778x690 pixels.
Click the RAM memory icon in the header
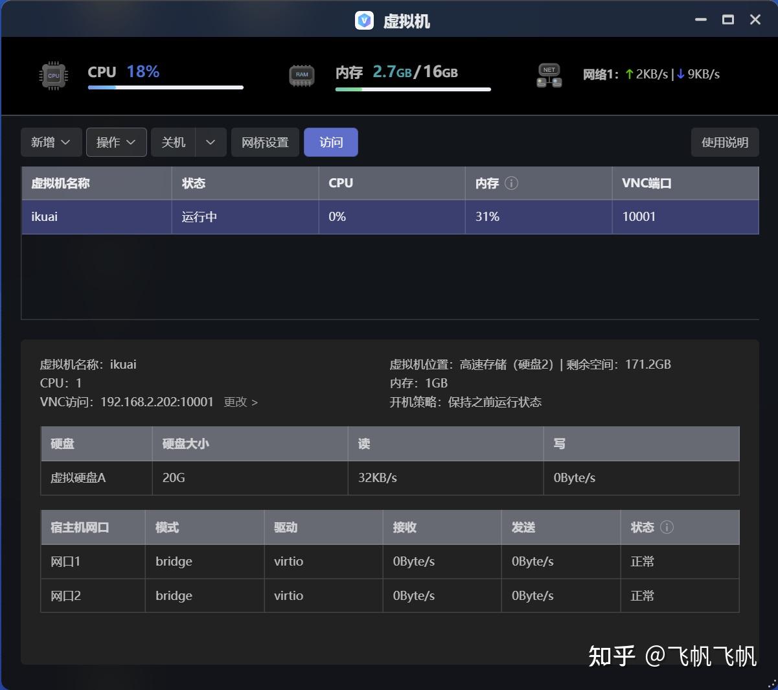301,75
